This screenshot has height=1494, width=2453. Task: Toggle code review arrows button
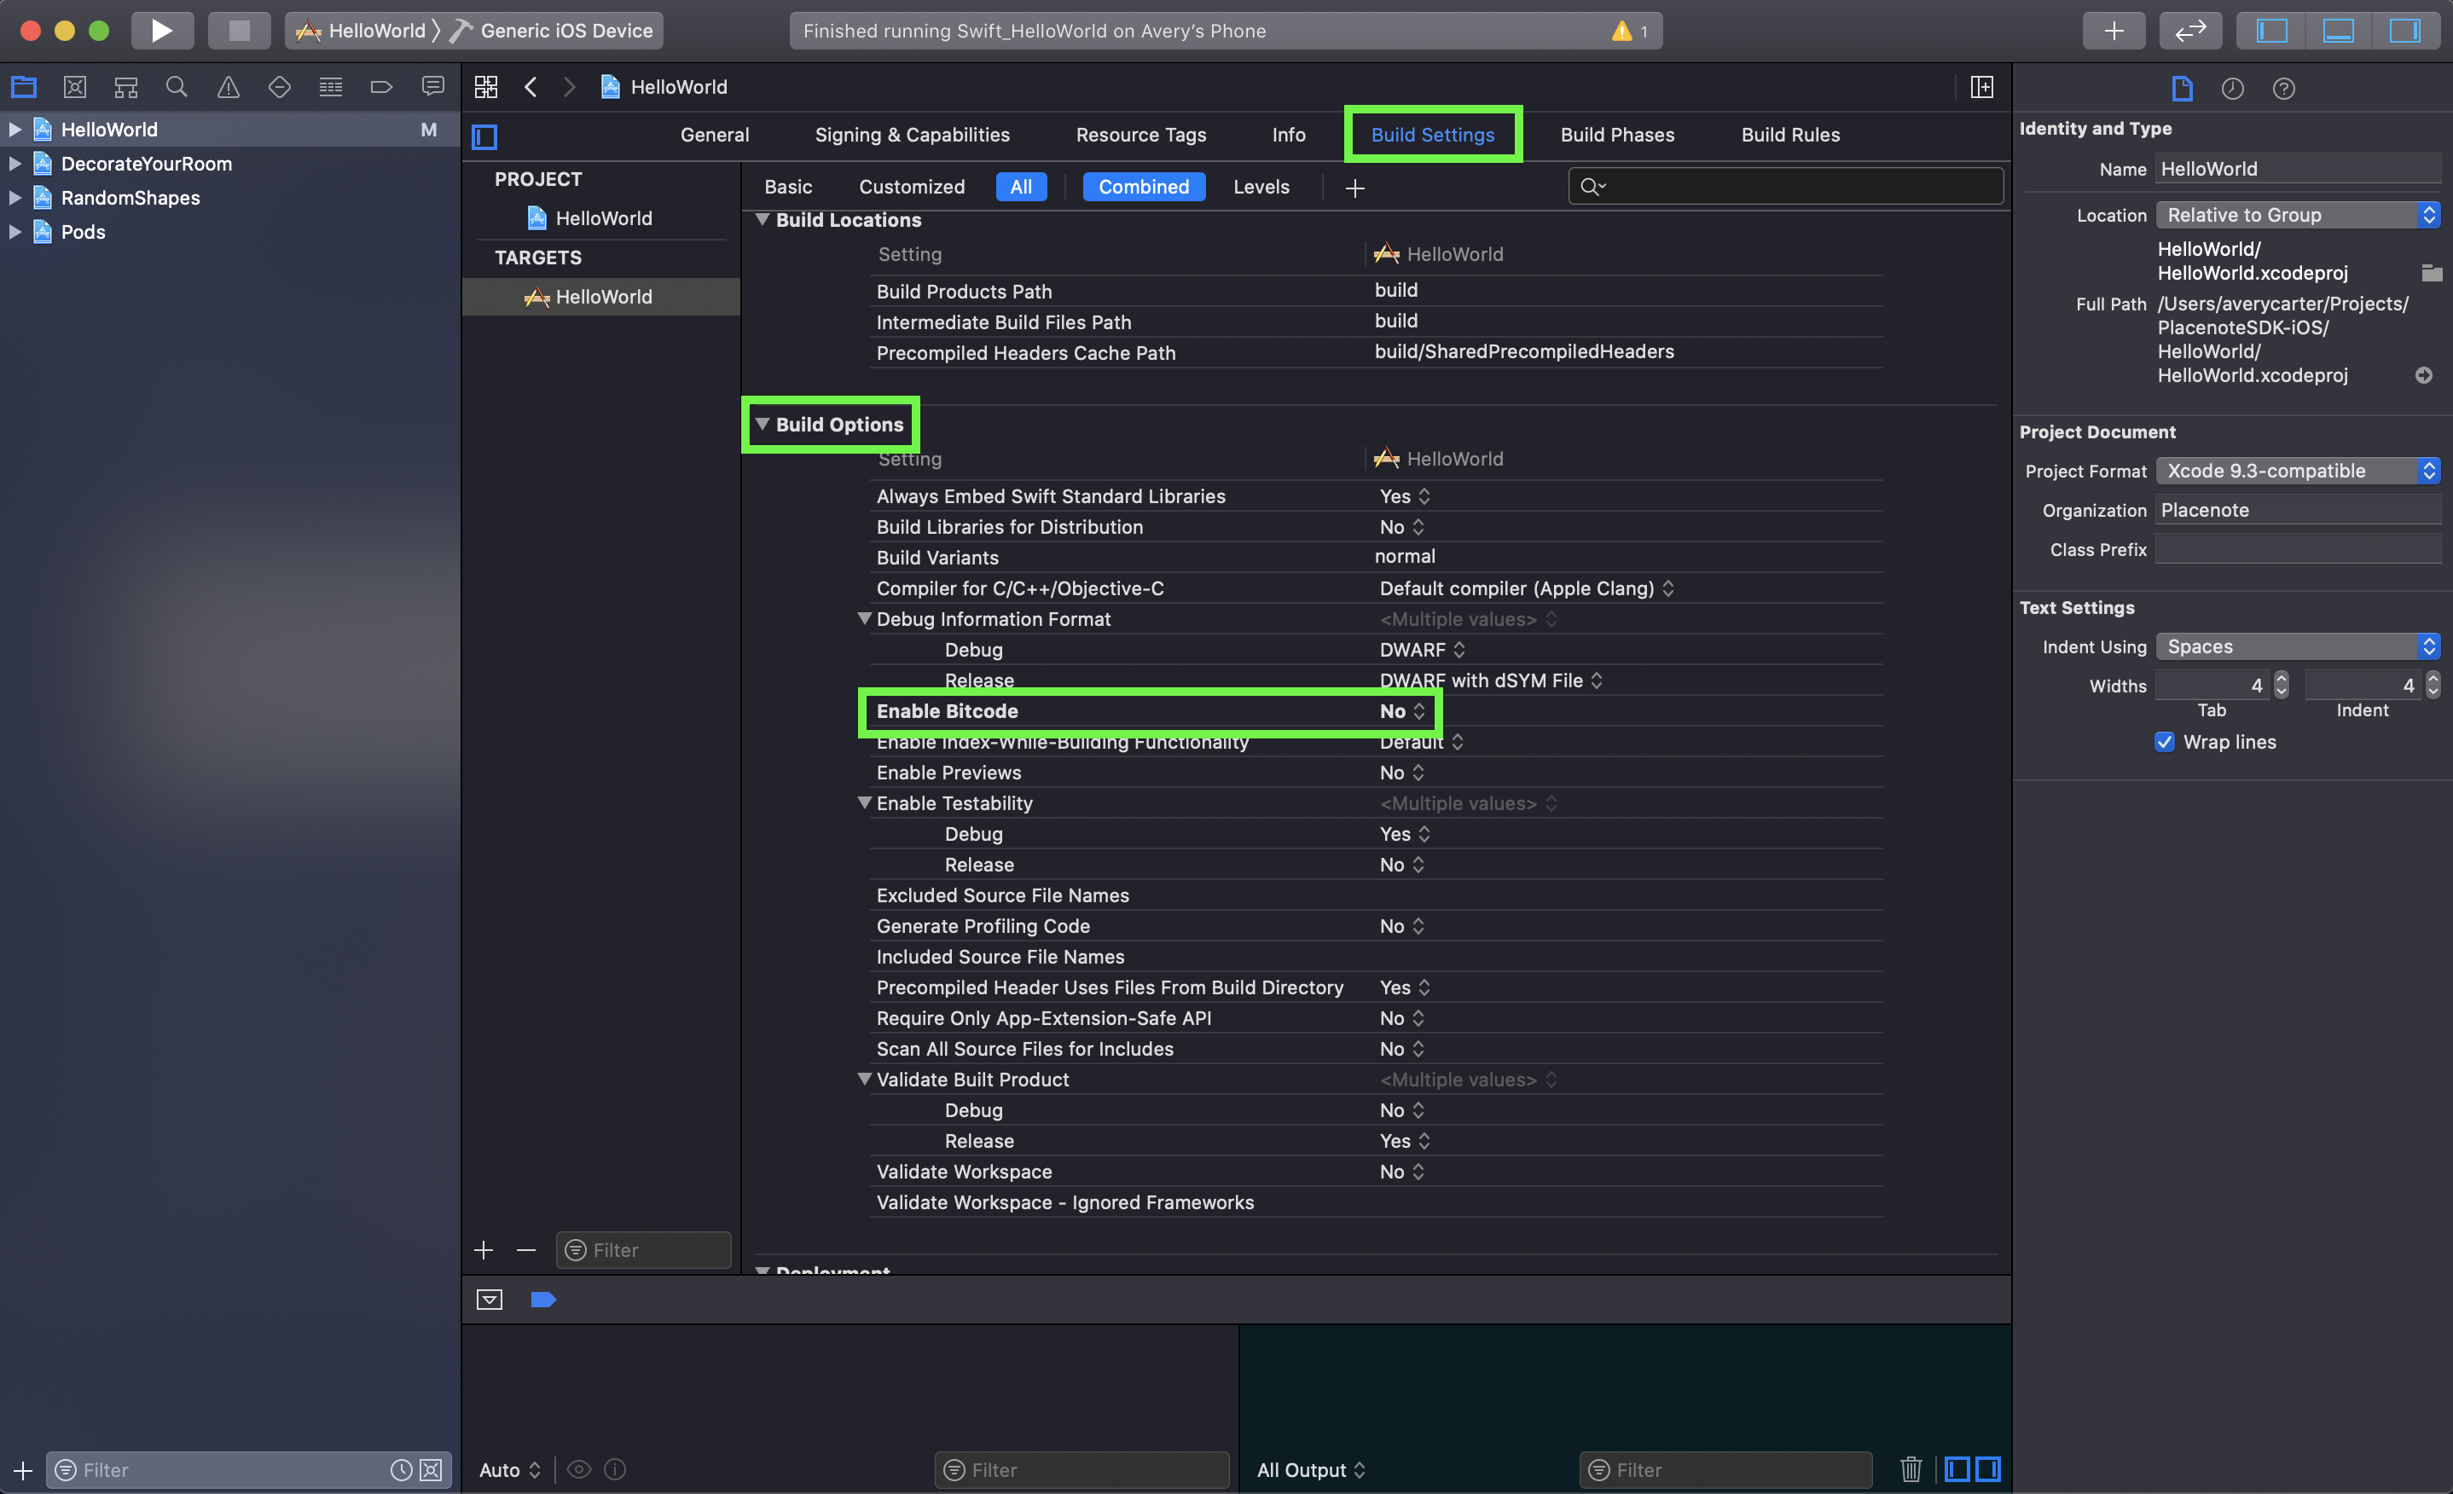coord(2190,31)
